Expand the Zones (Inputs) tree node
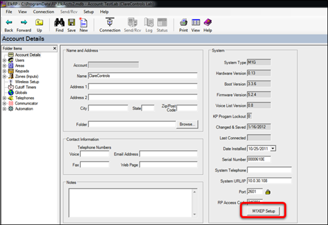Image resolution: width=328 pixels, height=225 pixels. point(4,76)
